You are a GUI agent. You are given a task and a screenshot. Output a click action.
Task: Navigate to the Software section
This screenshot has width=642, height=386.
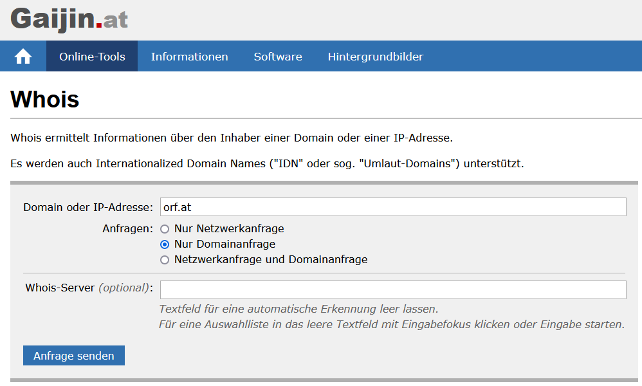pos(278,56)
